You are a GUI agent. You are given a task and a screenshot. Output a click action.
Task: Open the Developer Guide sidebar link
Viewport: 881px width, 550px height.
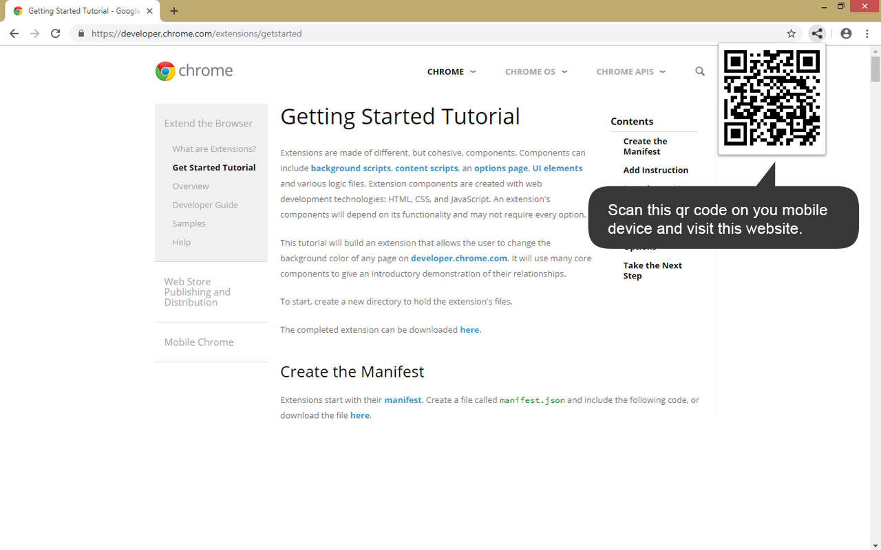point(205,204)
